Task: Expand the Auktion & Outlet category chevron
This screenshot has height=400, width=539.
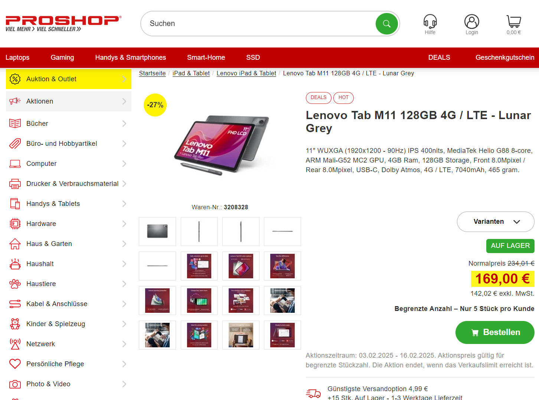Action: click(x=124, y=79)
